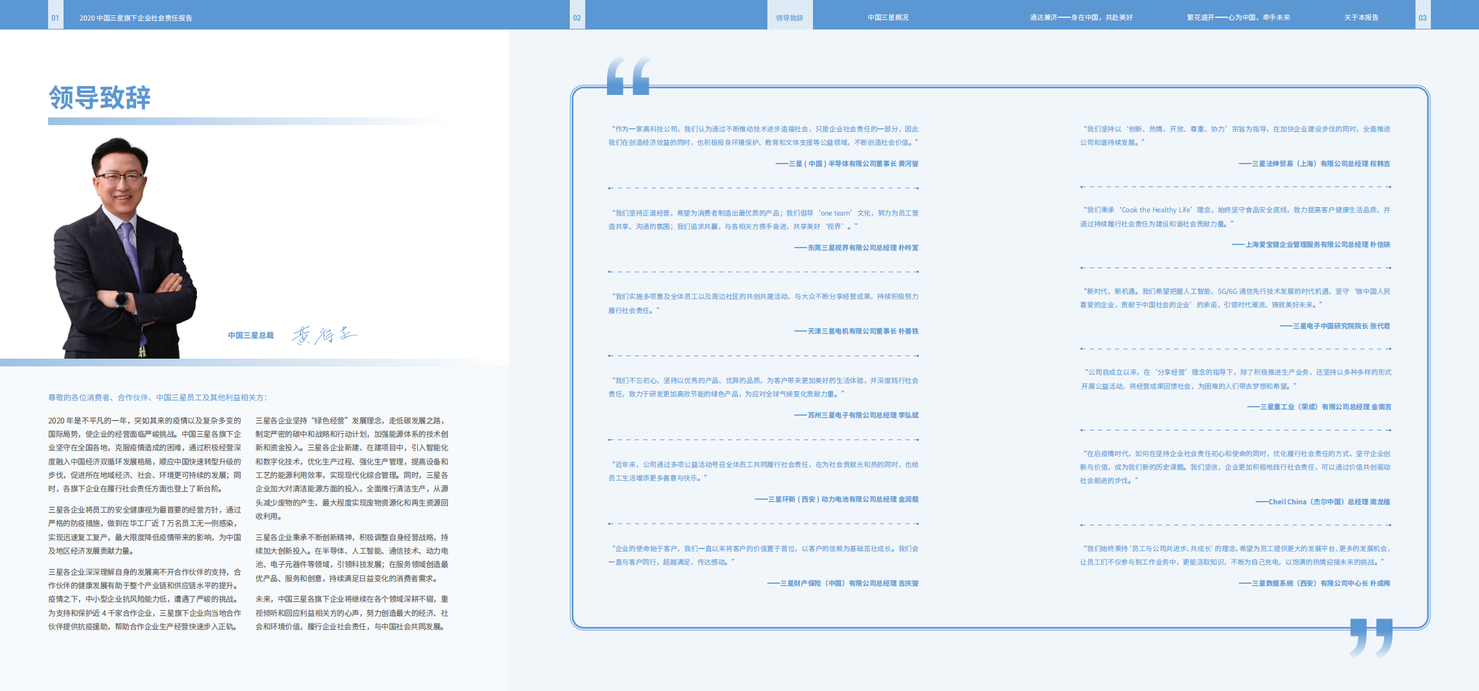Open the 中国三星概况 header tab
Screen dimensions: 1479x691
coord(887,18)
